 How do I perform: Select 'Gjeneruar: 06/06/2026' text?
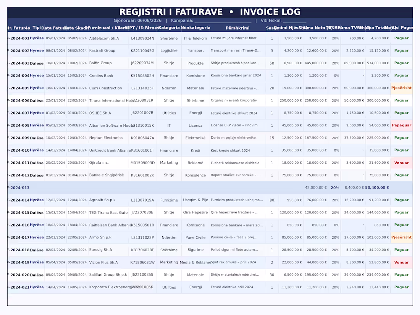[x=138, y=20]
